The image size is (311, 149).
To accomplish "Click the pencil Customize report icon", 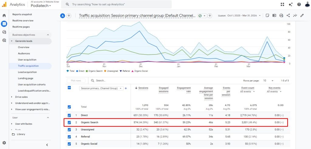I will [302, 15].
